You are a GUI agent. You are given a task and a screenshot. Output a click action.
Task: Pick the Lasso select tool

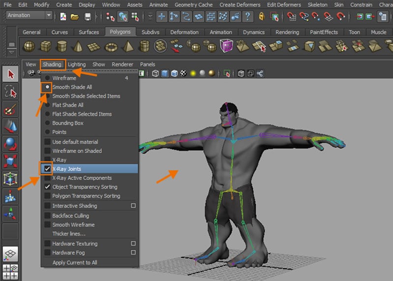point(10,92)
